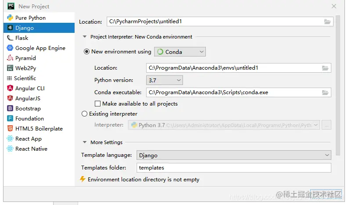Choose the Pyramid project type

click(x=39, y=58)
